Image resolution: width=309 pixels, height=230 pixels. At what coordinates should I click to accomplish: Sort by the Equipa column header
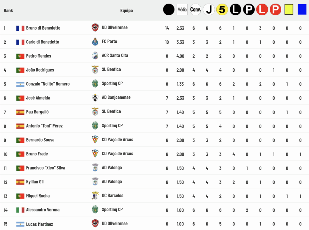126,11
